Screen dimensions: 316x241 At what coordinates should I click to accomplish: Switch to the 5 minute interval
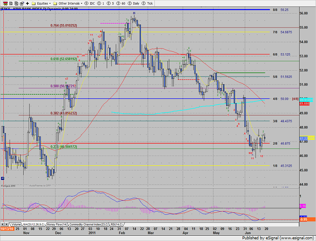[110, 3]
